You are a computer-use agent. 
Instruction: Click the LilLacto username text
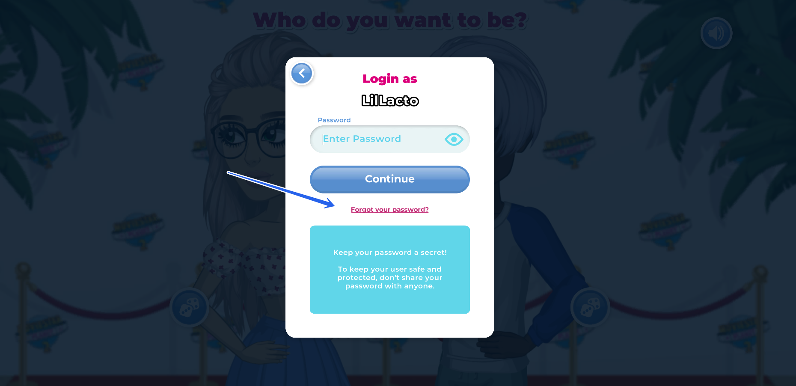[390, 101]
